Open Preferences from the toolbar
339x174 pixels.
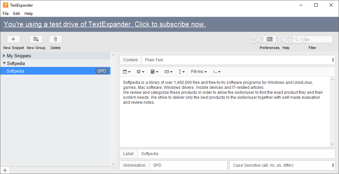click(x=270, y=39)
